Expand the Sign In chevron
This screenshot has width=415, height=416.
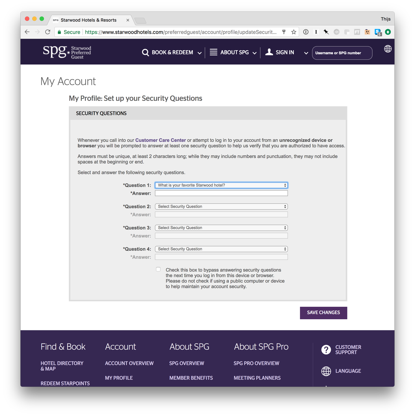(x=306, y=53)
